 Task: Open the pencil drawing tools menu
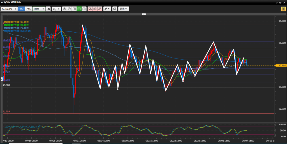pyautogui.click(x=107, y=9)
